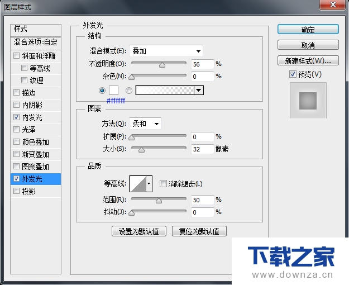The image size is (349, 285).
Task: Click the 范围 slider handle
Action: point(159,201)
